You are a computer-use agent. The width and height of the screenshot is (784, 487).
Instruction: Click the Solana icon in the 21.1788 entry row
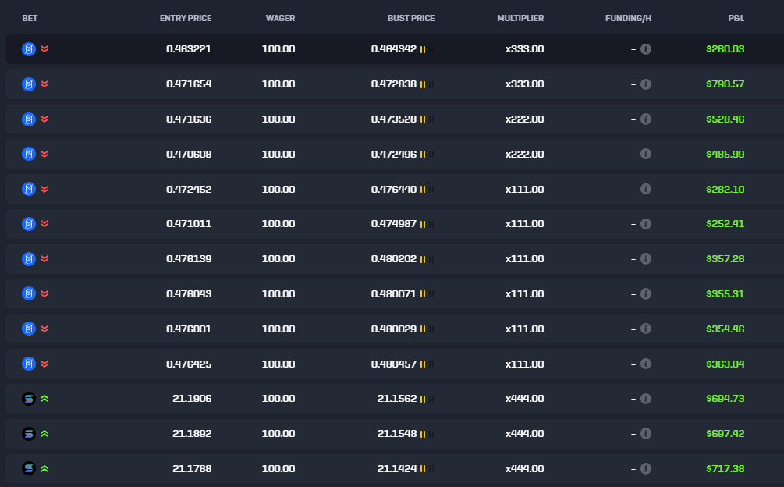click(x=29, y=468)
